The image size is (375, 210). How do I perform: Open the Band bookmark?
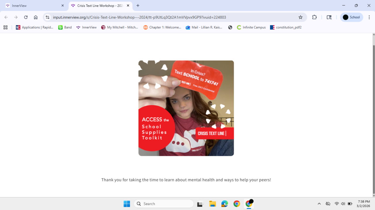[65, 27]
